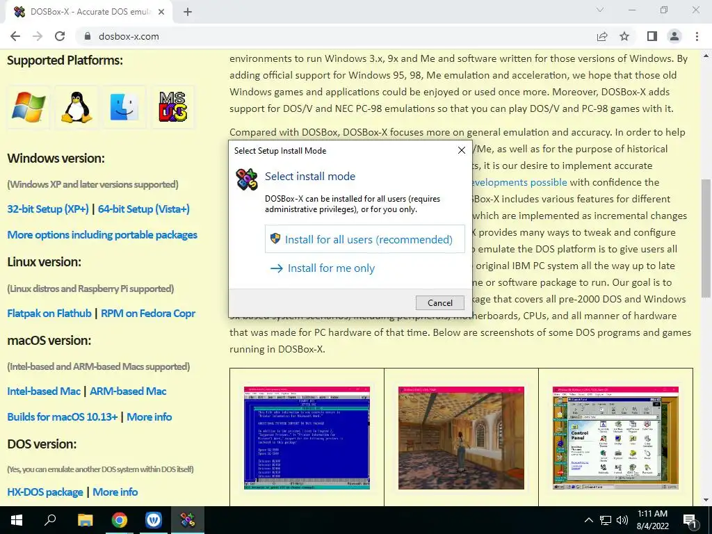Open the browser side panel icon
This screenshot has height=534, width=712.
pos(652,36)
